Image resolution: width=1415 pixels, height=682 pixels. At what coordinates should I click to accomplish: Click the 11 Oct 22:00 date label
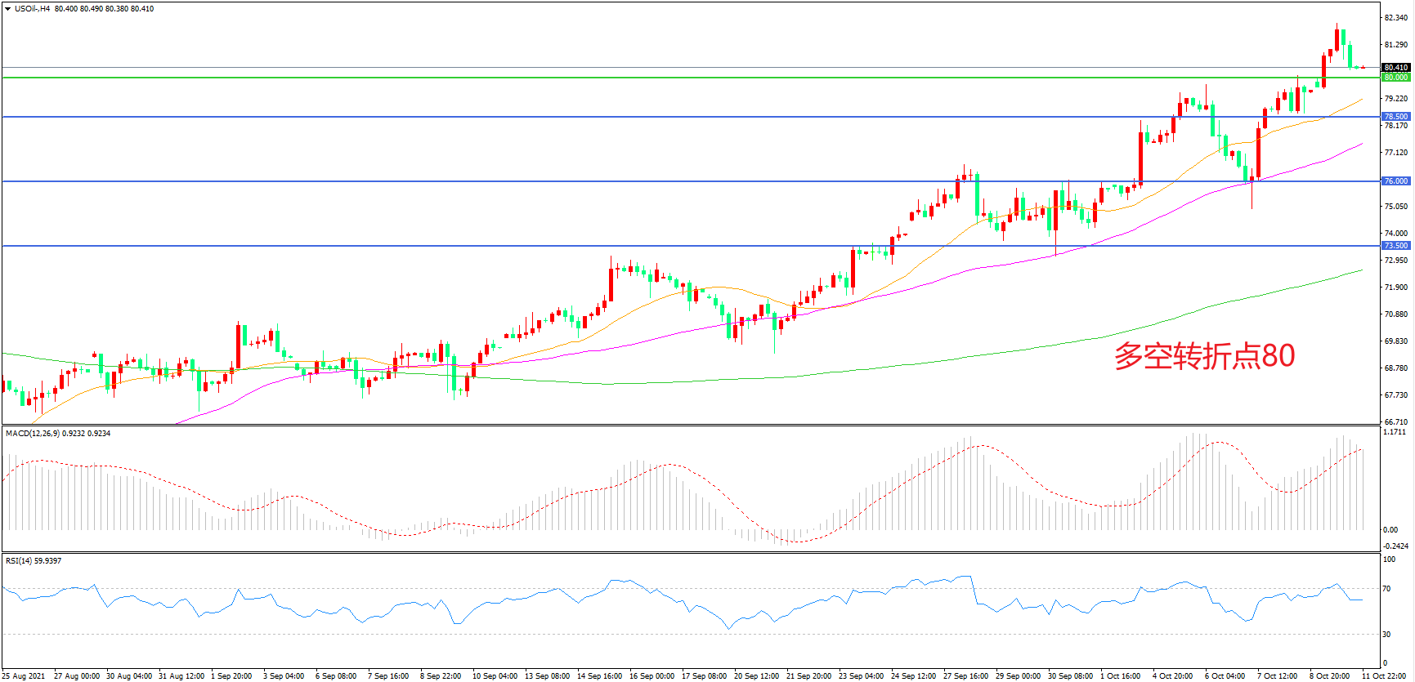click(x=1384, y=675)
